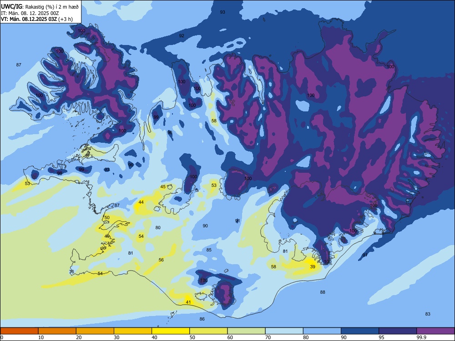Click the '99.9' legend tick label

(x=421, y=337)
